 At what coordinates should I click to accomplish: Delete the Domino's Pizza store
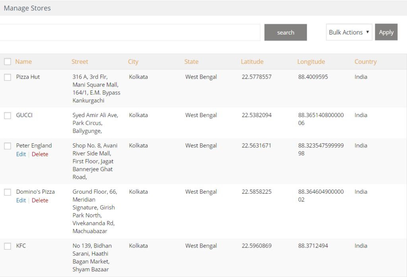(x=40, y=200)
